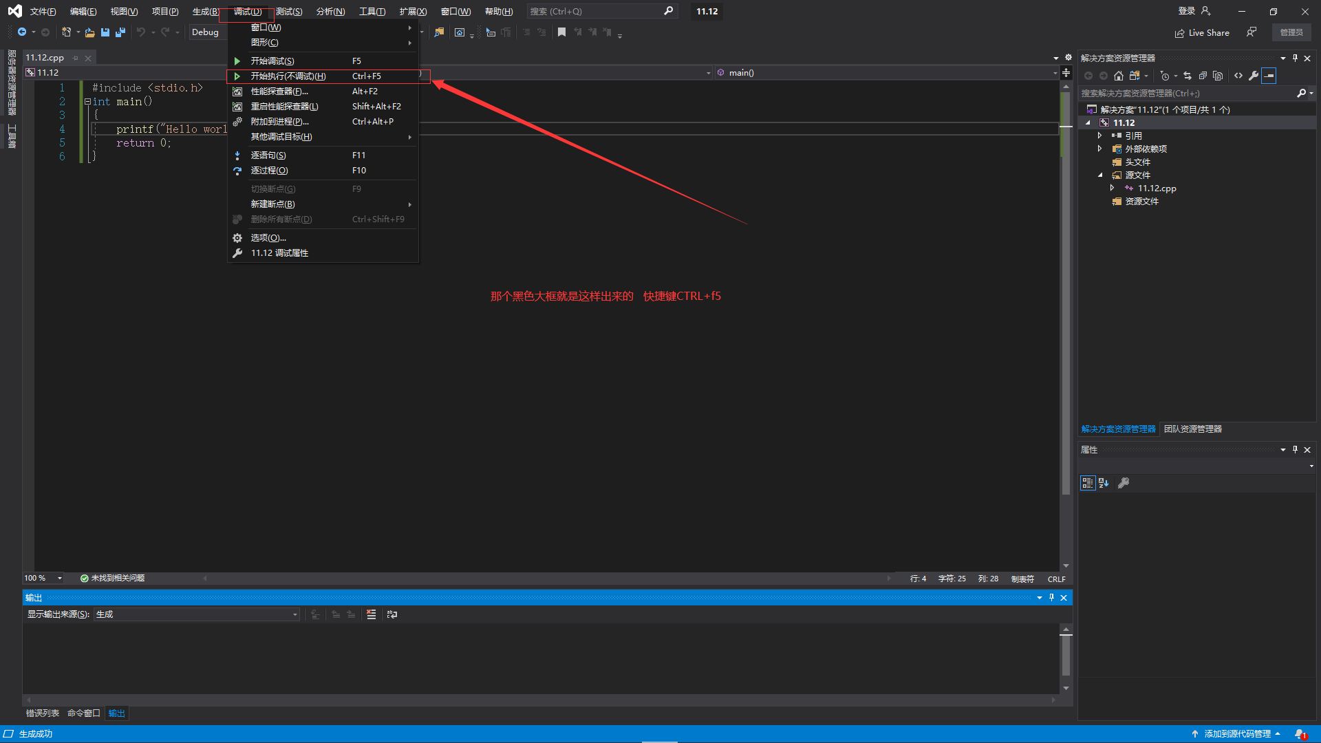Click the New Project toolbar icon

click(66, 32)
